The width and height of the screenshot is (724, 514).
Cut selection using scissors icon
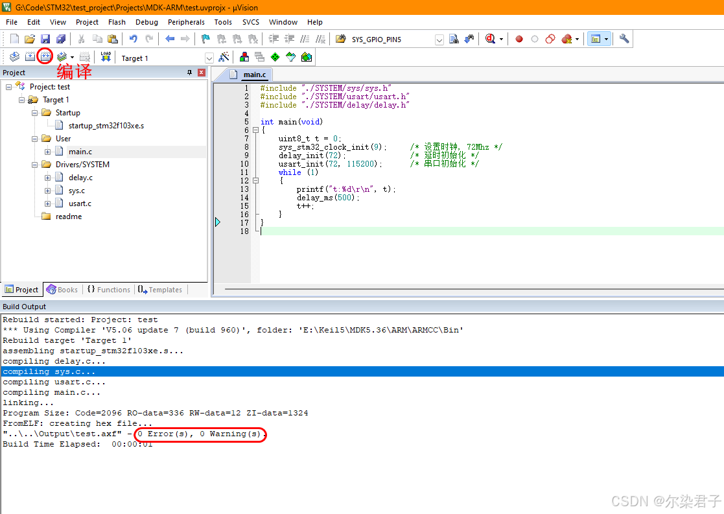(81, 40)
